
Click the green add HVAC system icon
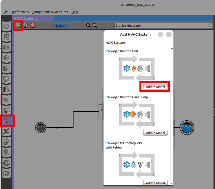click(18, 25)
